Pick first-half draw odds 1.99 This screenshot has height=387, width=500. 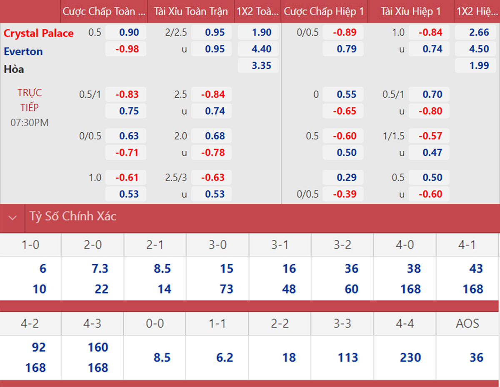coord(476,65)
